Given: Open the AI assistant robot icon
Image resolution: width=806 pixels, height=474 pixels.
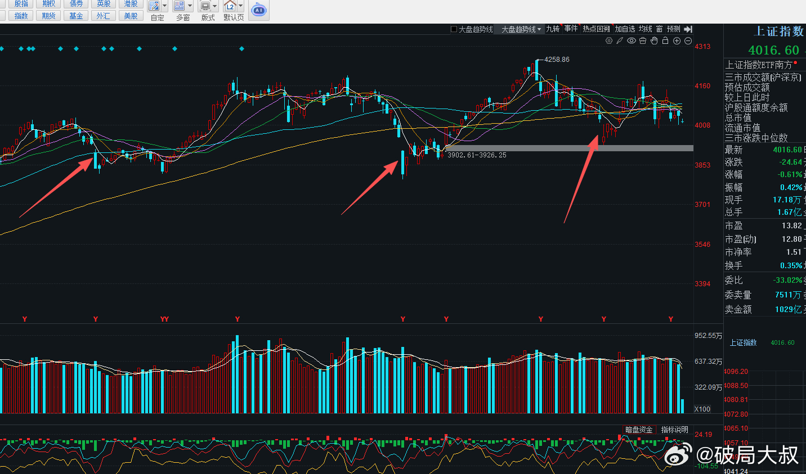Looking at the screenshot, I should 258,10.
